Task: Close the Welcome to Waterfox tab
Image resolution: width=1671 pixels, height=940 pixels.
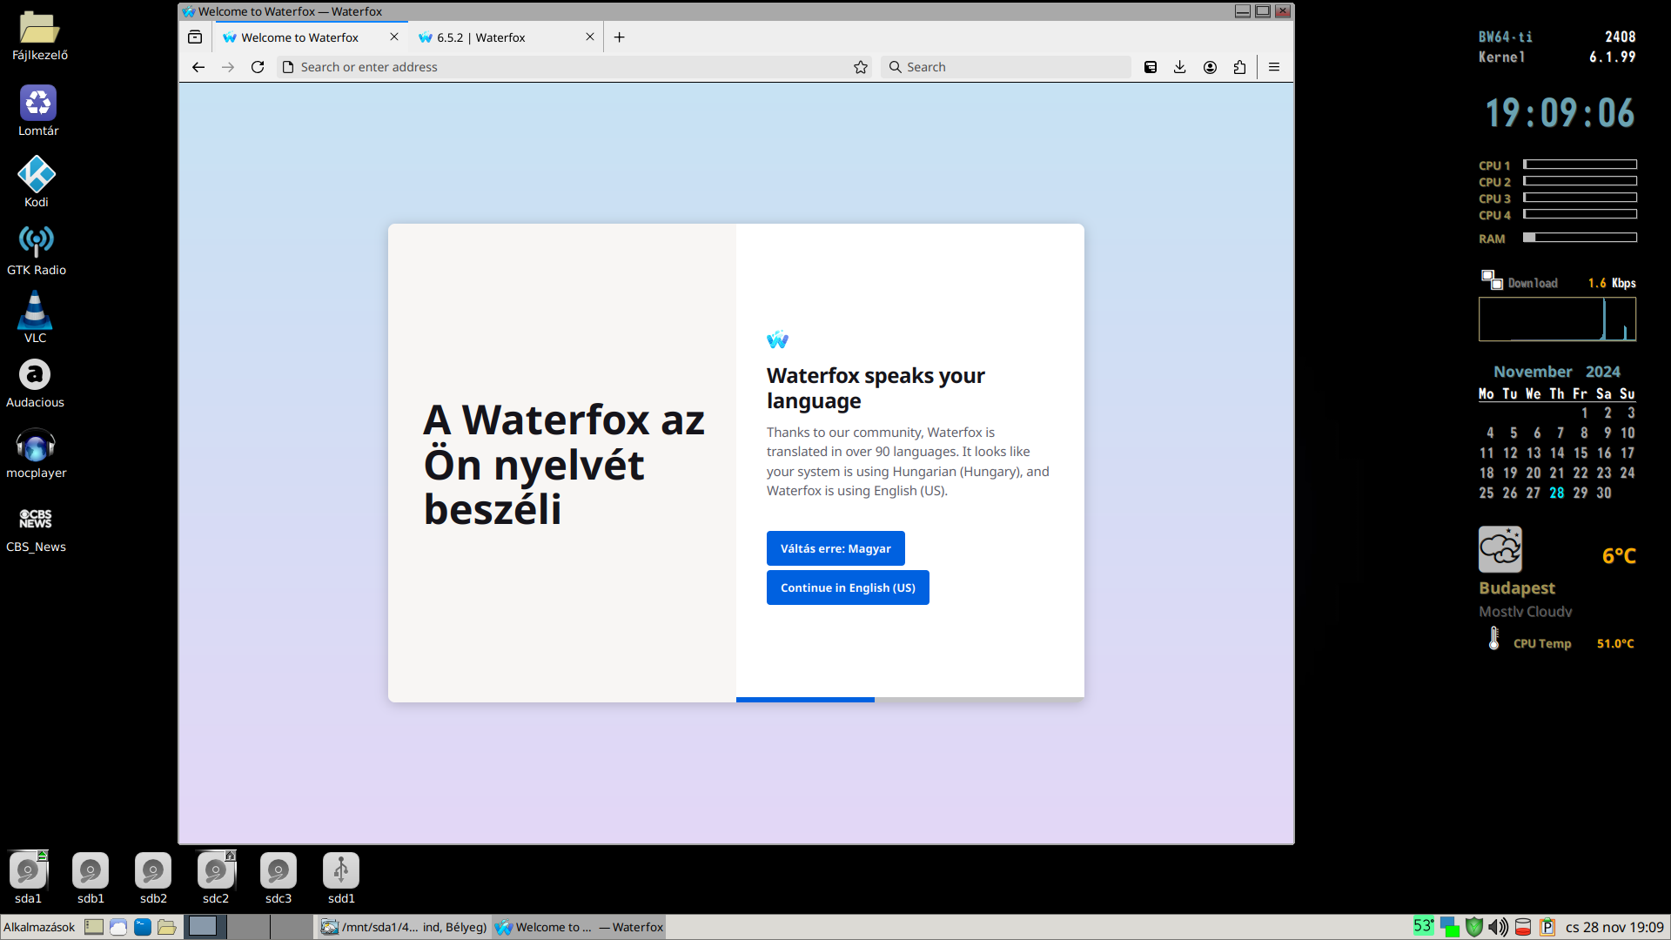Action: [x=394, y=37]
